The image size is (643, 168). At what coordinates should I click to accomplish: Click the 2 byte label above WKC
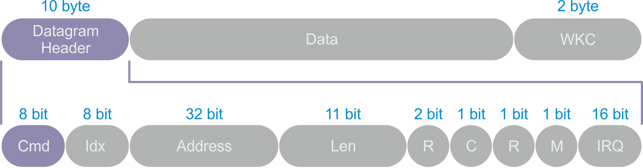point(578,7)
